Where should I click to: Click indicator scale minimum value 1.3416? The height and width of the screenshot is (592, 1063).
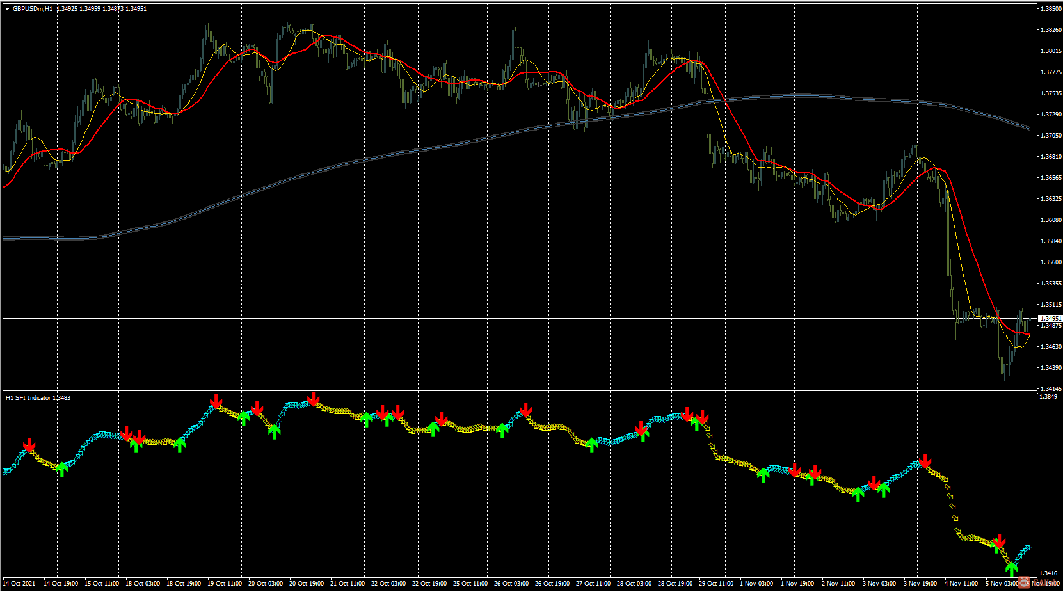tap(1048, 573)
